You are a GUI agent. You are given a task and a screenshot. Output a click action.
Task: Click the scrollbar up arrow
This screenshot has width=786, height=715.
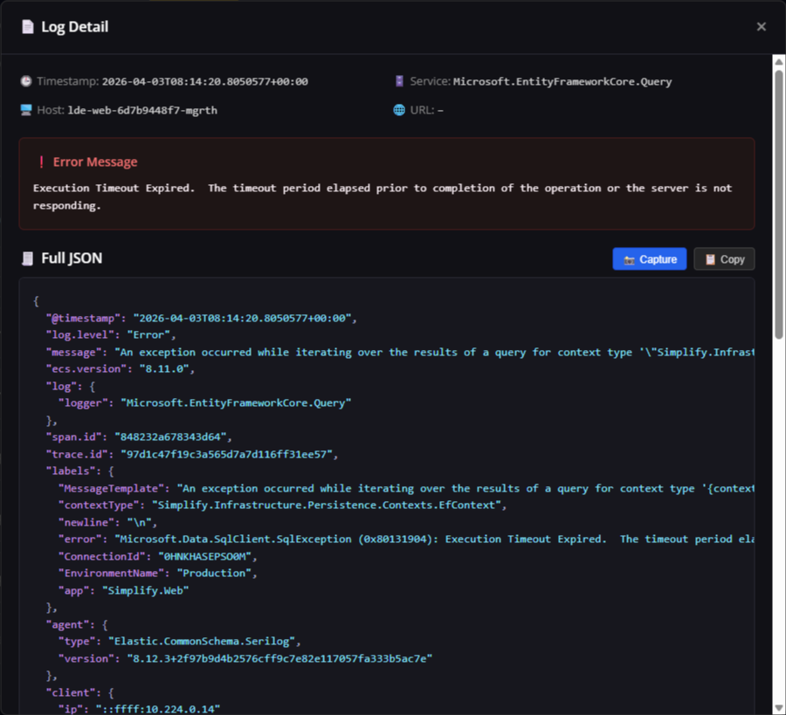(779, 62)
